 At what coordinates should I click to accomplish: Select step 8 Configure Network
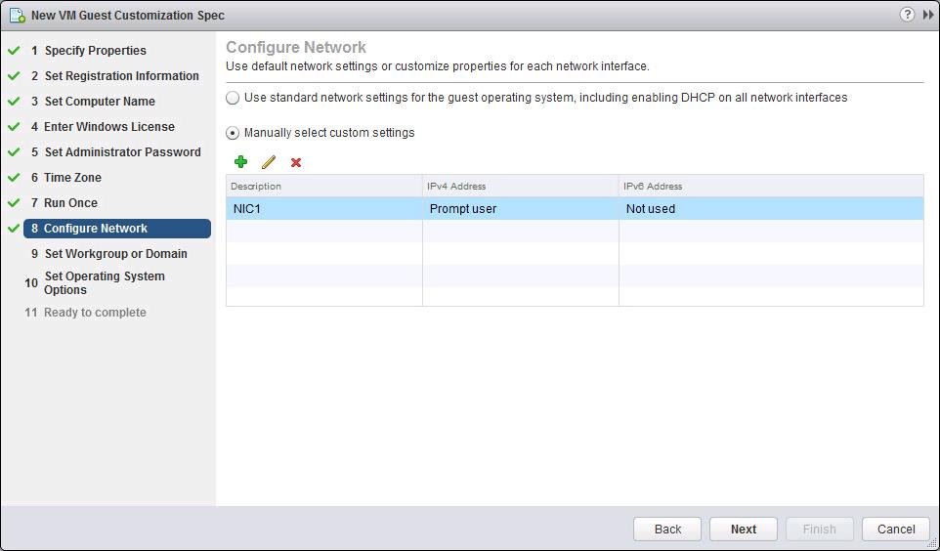(x=117, y=229)
